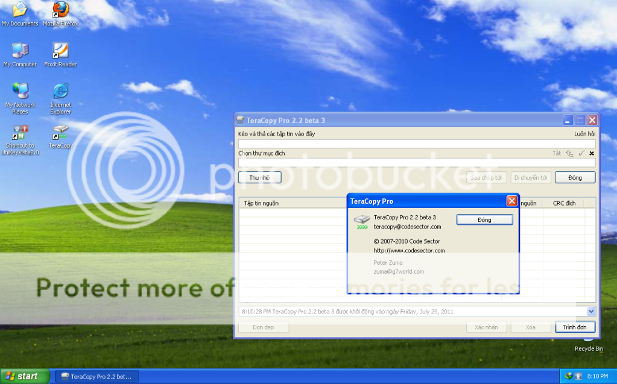The image size is (617, 384).
Task: Click the Sao chép tới button
Action: click(x=486, y=177)
